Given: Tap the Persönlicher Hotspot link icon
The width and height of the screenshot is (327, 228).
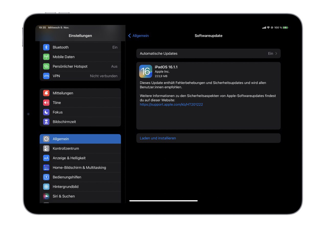Looking at the screenshot, I should pyautogui.click(x=46, y=66).
